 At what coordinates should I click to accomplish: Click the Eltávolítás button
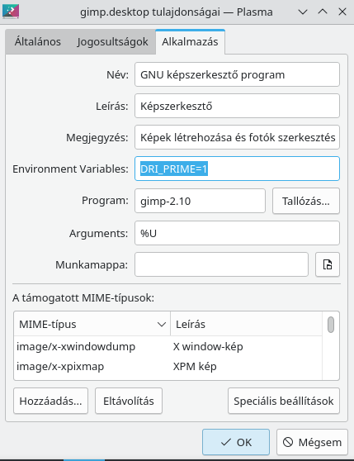129,401
